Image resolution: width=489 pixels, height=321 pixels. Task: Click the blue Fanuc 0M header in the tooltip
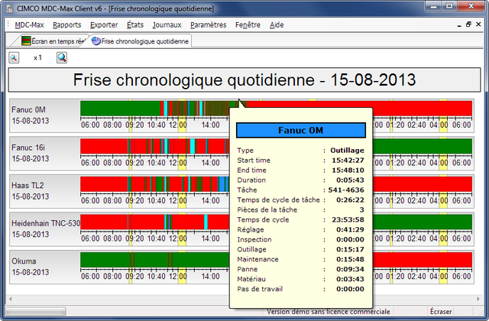[301, 130]
